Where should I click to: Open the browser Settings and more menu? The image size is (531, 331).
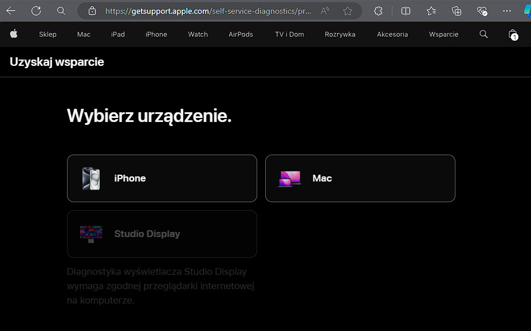pos(506,11)
